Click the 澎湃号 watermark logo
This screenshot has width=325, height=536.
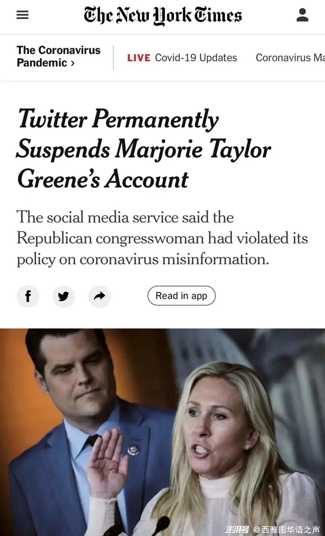tap(237, 529)
